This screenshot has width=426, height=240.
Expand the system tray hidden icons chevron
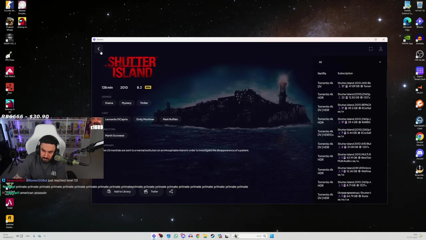[x=45, y=236]
